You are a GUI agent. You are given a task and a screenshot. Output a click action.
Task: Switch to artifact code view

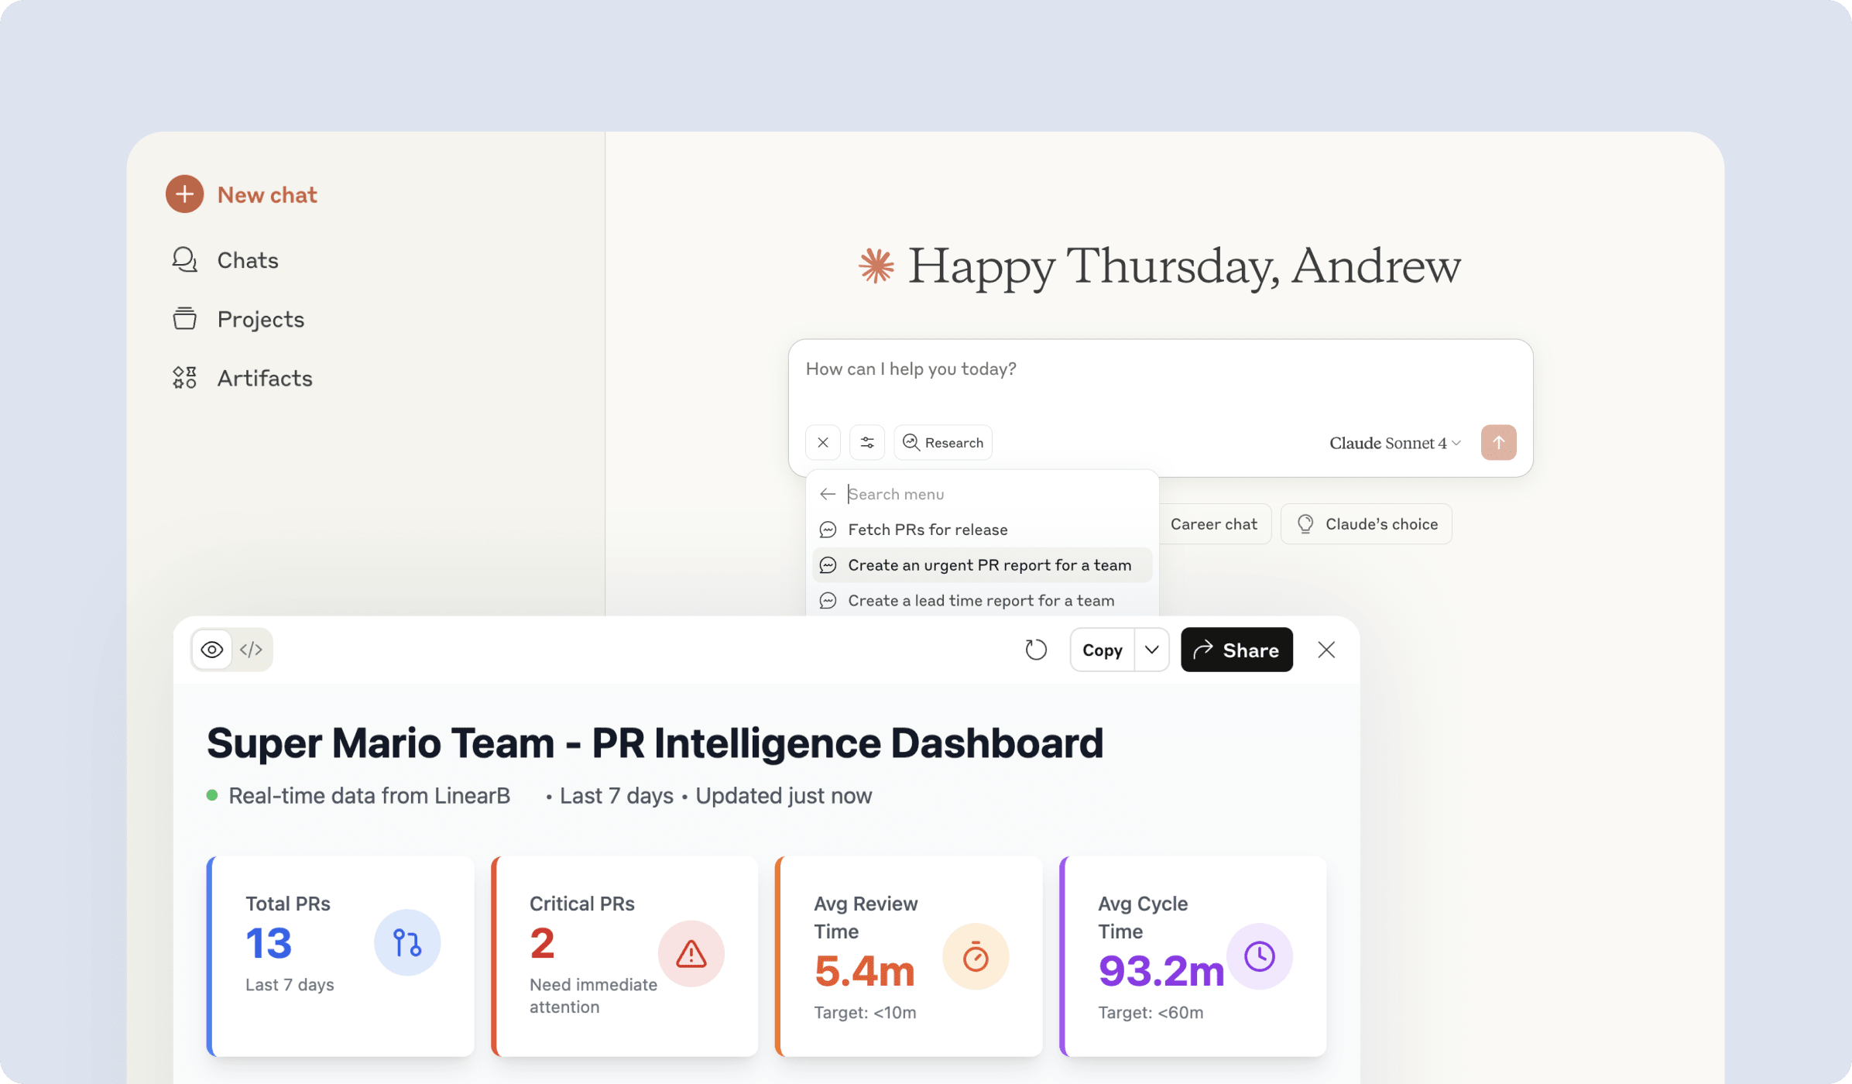(x=251, y=650)
